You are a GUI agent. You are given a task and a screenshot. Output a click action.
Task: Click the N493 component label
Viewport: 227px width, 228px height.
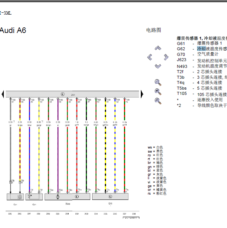click(x=68, y=204)
